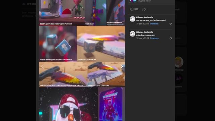Open yellow-haired avatar in background sidebar
215x121 pixels.
(x=179, y=62)
